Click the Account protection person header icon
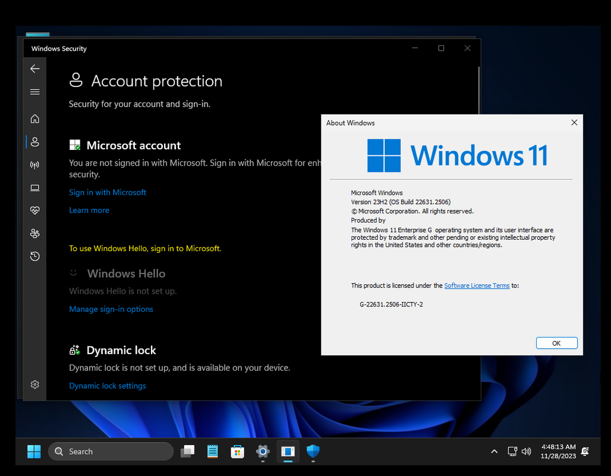611x476 pixels. (x=76, y=80)
